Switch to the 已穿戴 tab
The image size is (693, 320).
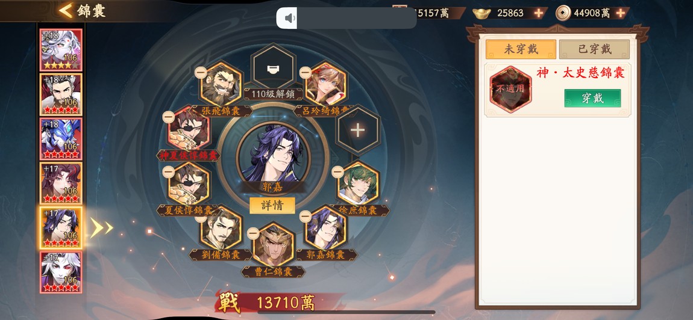pyautogui.click(x=594, y=49)
